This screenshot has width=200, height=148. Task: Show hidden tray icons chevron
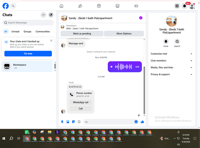tap(174, 138)
